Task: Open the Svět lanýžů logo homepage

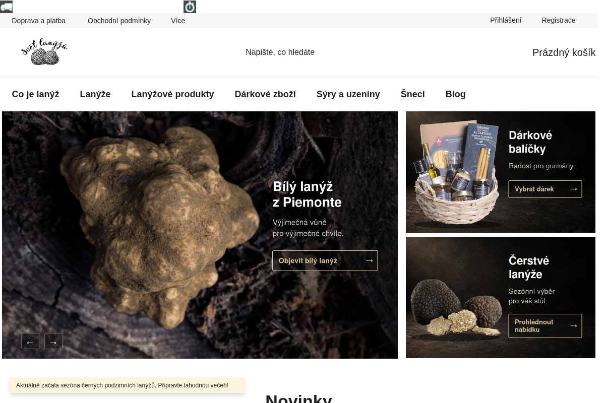Action: tap(45, 52)
